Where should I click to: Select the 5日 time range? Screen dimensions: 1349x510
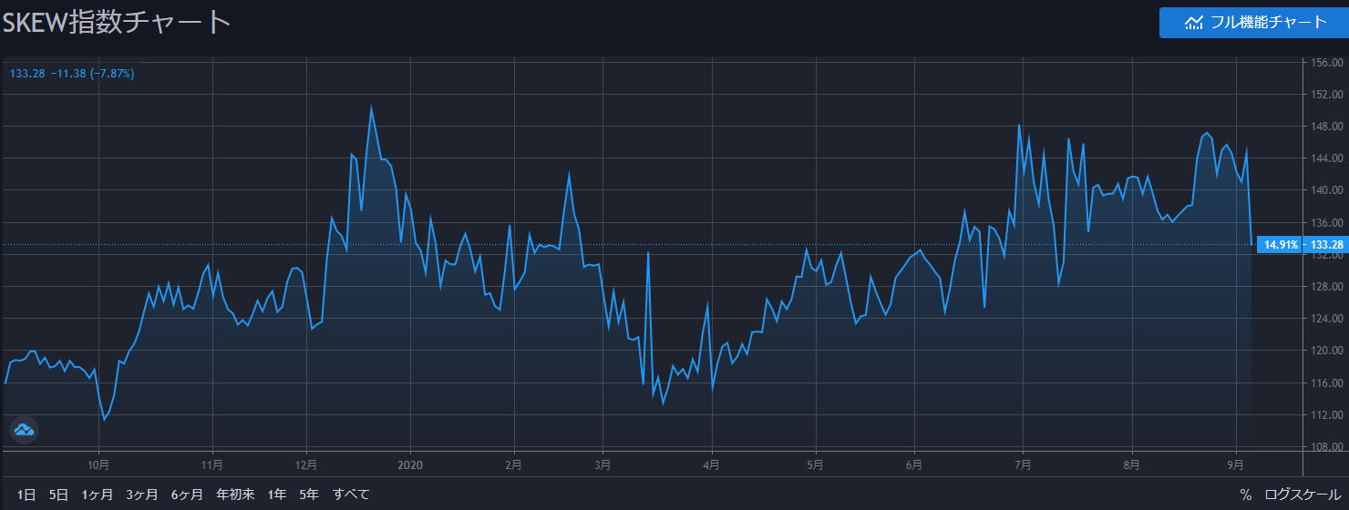click(x=58, y=495)
